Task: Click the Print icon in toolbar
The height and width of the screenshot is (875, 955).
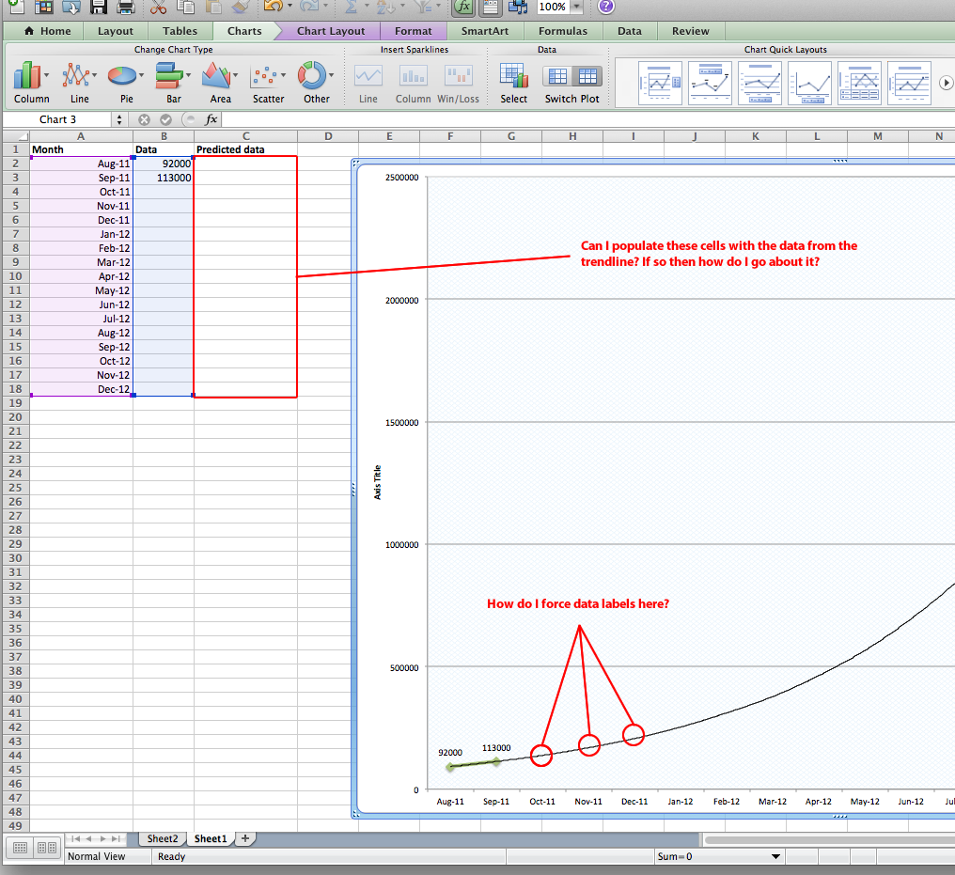Action: pos(125,7)
